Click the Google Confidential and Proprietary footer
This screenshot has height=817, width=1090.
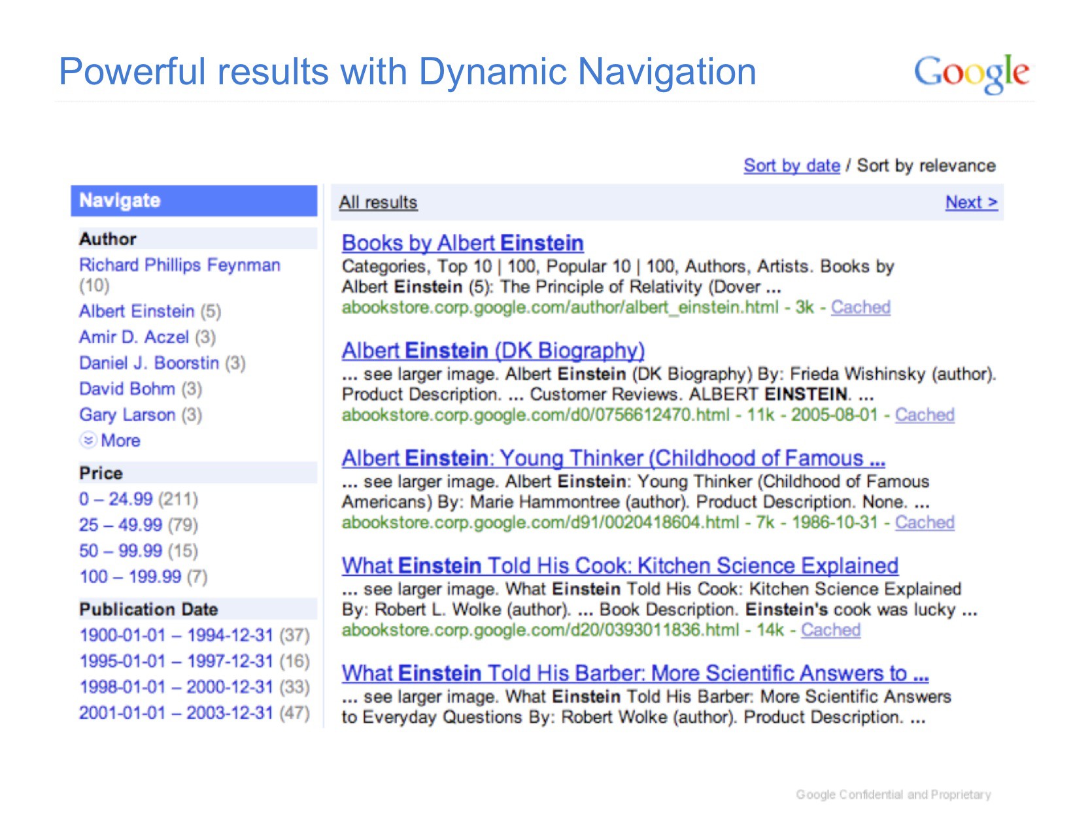(x=893, y=795)
